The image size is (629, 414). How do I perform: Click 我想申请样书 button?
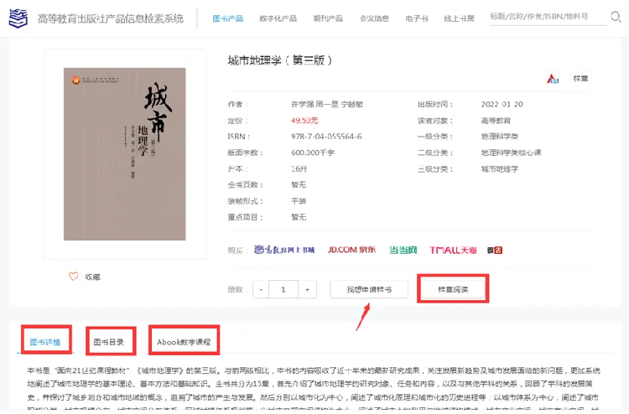click(369, 289)
